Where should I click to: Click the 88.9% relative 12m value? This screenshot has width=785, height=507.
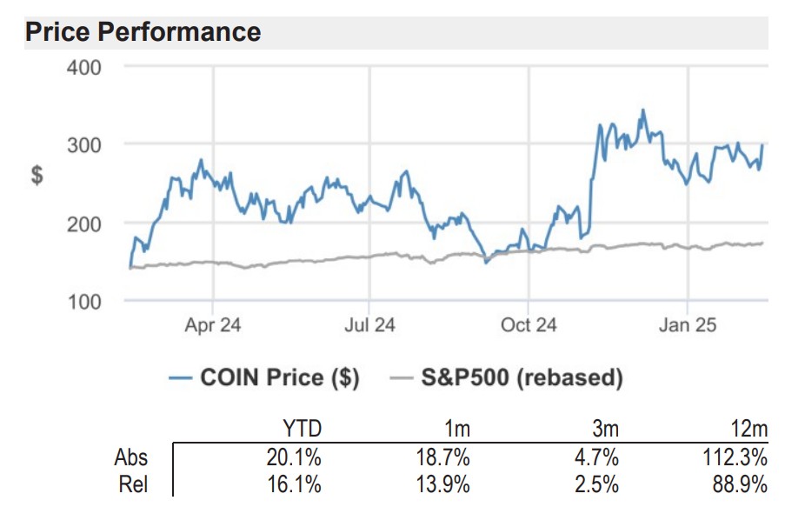(740, 484)
